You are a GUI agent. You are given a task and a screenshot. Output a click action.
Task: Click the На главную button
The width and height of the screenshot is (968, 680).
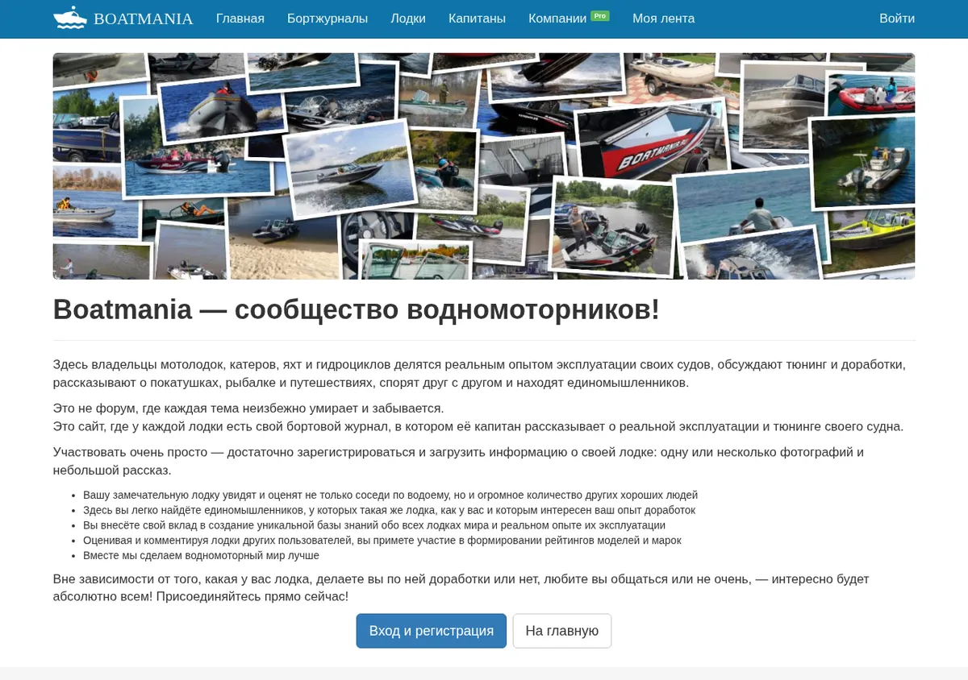pyautogui.click(x=562, y=631)
